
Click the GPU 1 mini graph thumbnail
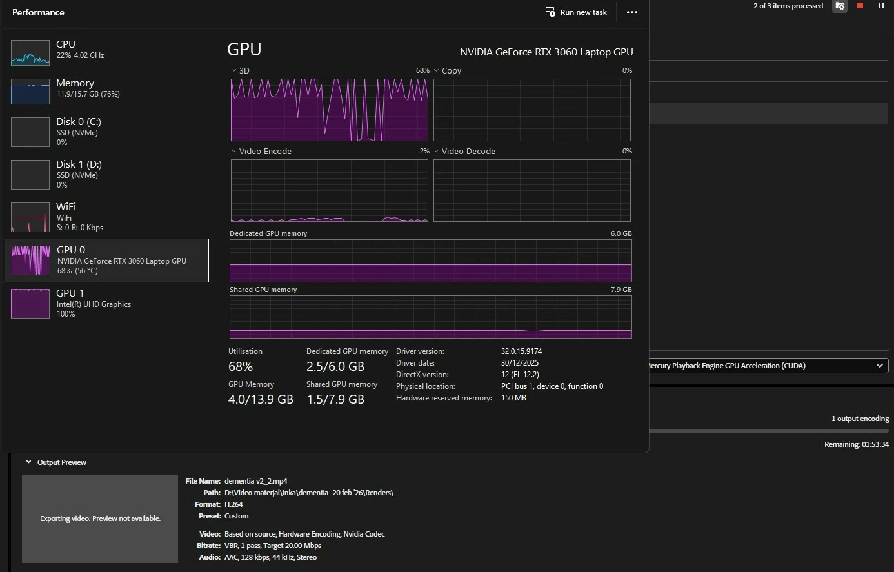[x=30, y=304]
